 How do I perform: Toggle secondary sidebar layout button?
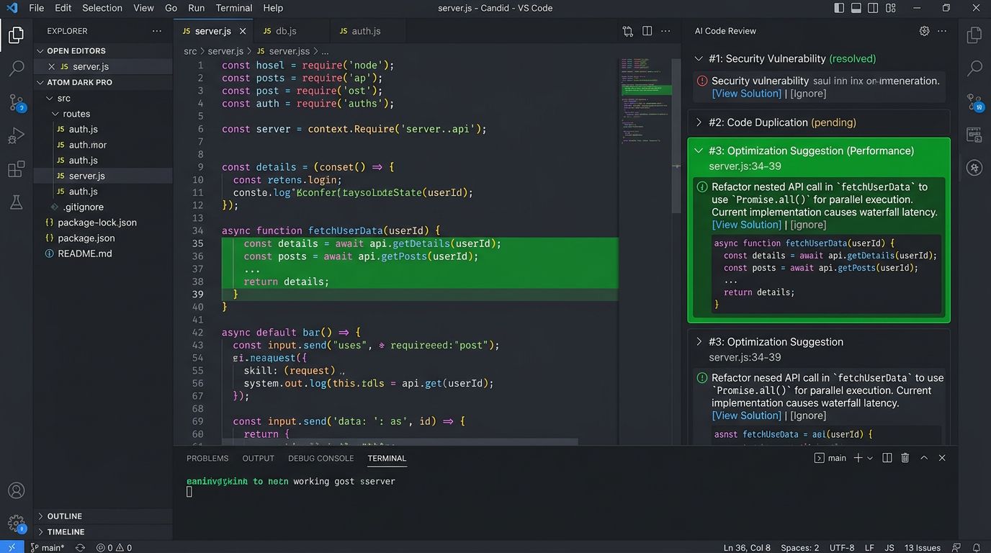(x=873, y=8)
